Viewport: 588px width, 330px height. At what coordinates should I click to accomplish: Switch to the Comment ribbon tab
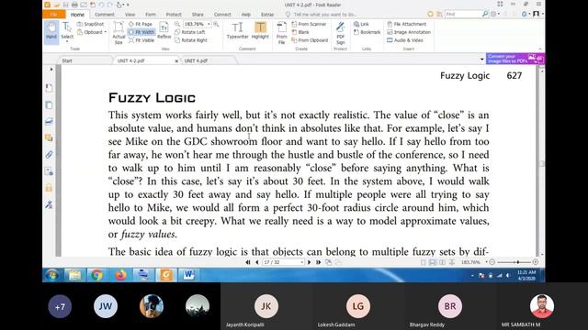point(104,15)
